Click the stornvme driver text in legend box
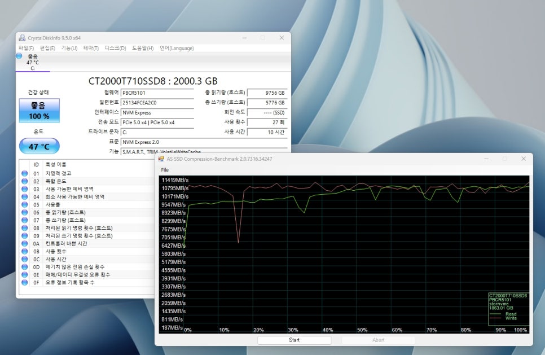Screen dimensions: 545x355 coord(499,304)
